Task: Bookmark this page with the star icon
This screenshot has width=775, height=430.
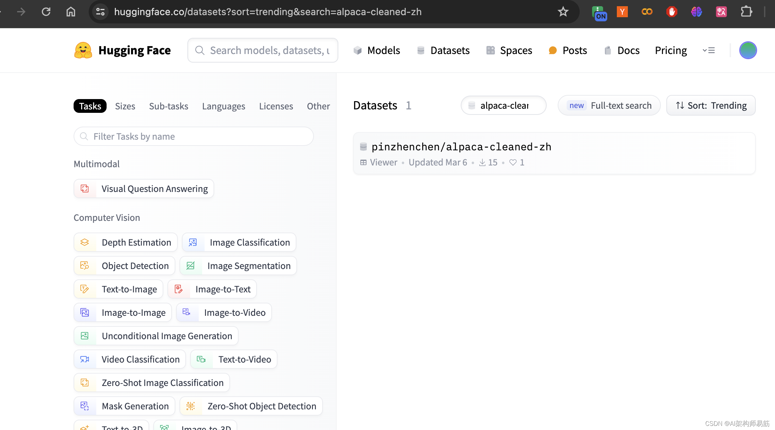Action: point(563,12)
